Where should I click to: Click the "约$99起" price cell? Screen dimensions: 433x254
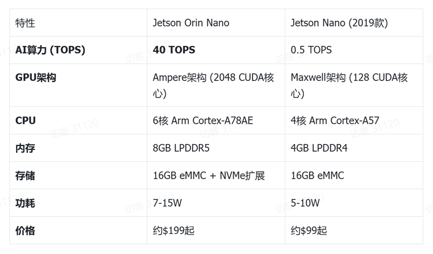(x=309, y=231)
